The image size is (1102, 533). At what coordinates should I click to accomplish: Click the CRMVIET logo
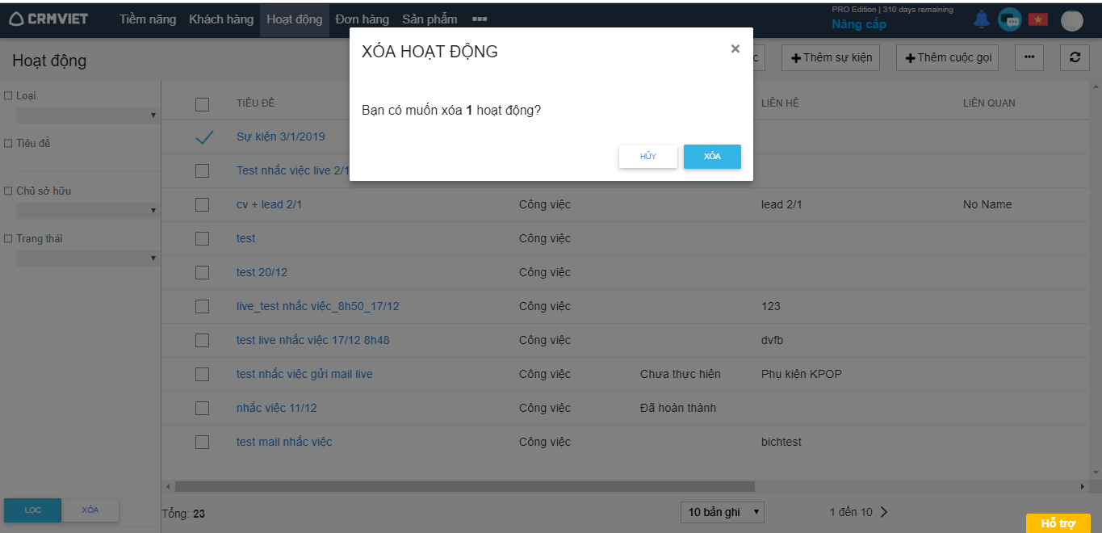[49, 19]
